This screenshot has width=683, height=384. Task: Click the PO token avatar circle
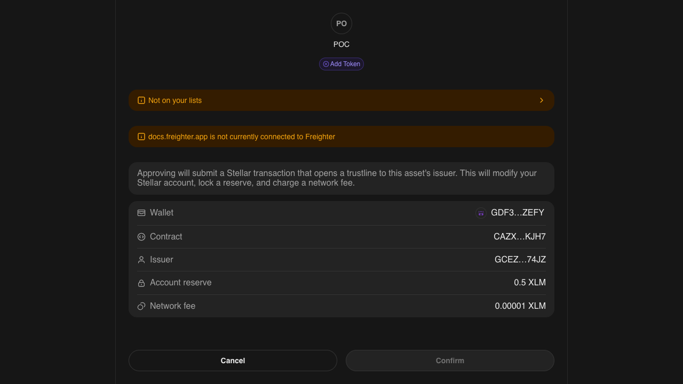click(x=341, y=23)
